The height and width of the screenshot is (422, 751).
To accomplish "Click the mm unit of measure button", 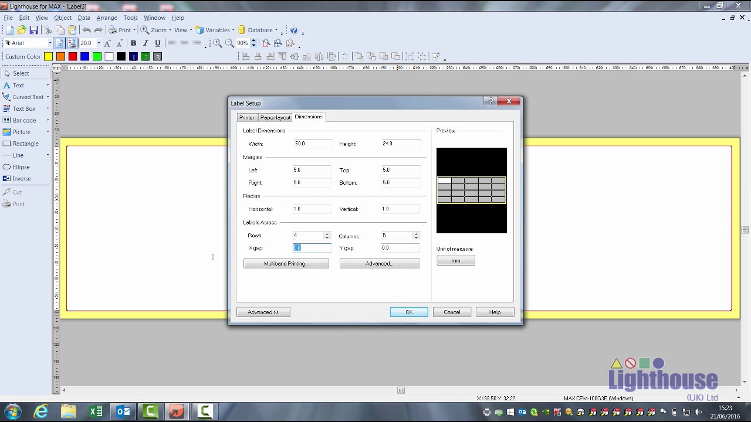I will (x=456, y=261).
